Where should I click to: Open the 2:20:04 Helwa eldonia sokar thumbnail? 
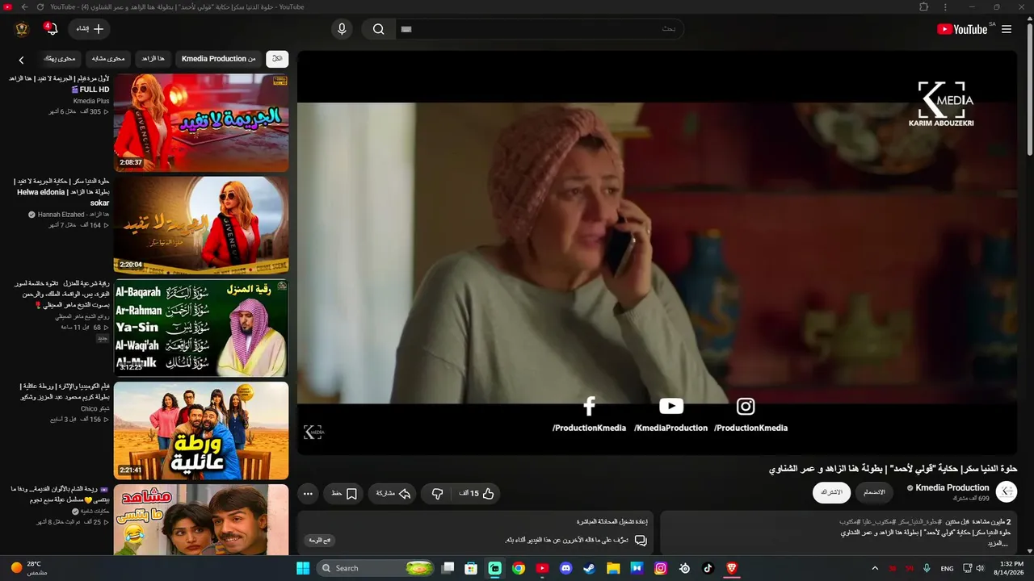pos(201,225)
